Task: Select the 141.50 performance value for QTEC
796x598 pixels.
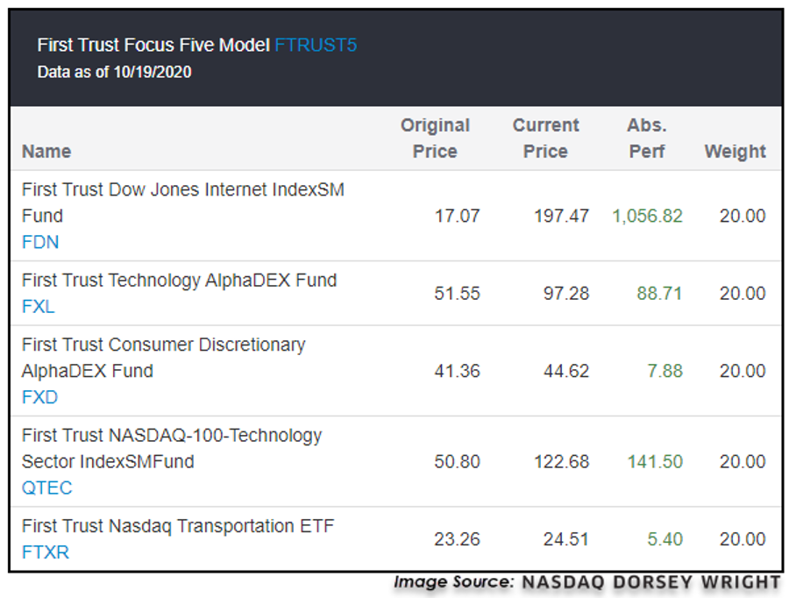Action: point(655,462)
